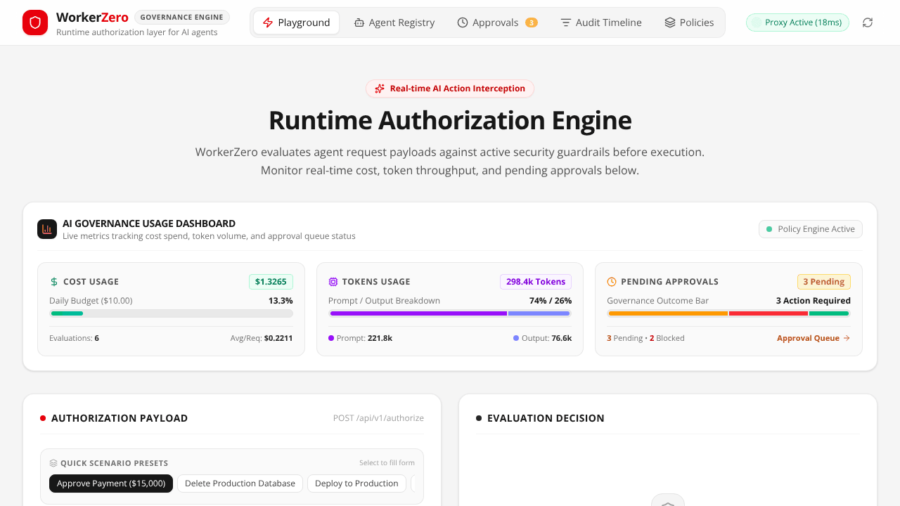Click the Daily Budget progress bar
Viewport: 900px width, 506px height.
[171, 313]
